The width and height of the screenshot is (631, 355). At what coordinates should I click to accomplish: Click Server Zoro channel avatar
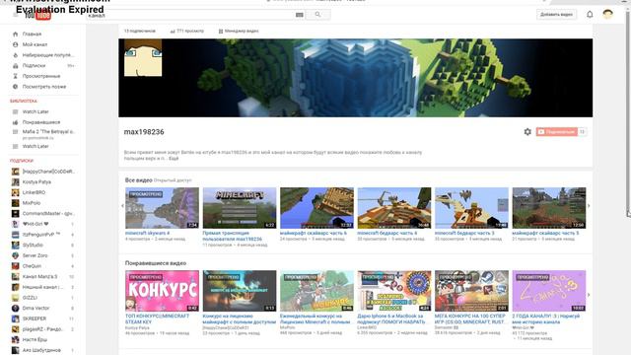click(16, 255)
